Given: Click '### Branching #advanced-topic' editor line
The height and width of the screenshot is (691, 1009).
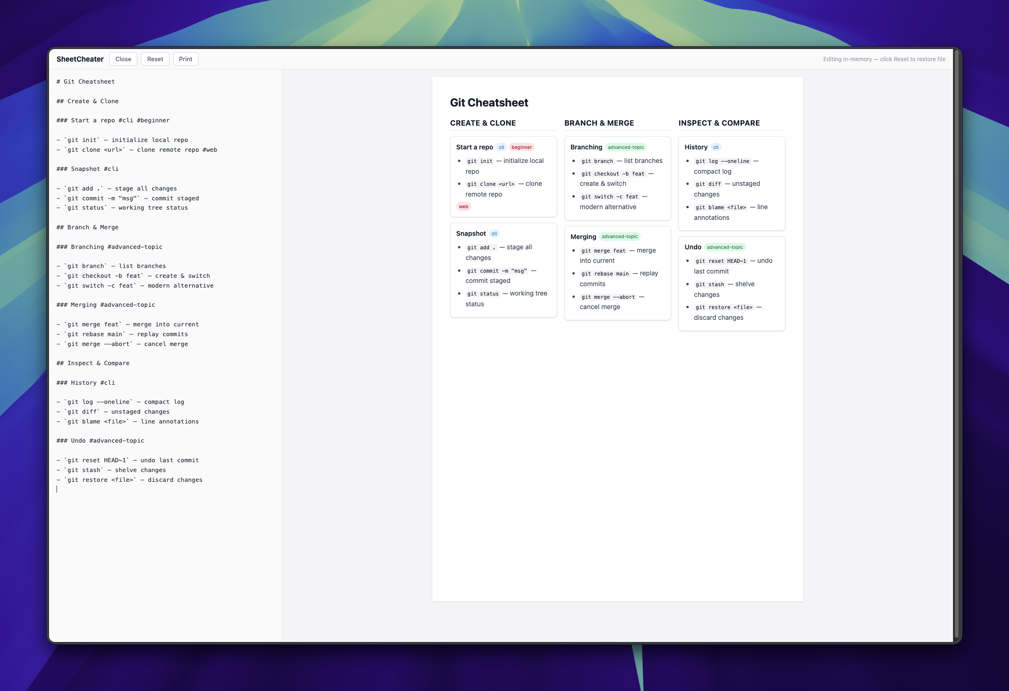Looking at the screenshot, I should (109, 247).
